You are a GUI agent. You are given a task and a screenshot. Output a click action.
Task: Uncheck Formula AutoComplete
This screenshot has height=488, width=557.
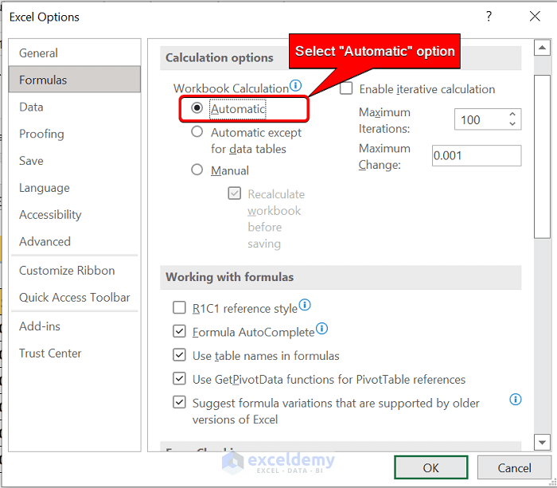(x=179, y=332)
